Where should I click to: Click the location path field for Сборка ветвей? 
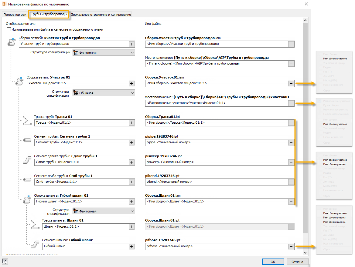pos(216,64)
